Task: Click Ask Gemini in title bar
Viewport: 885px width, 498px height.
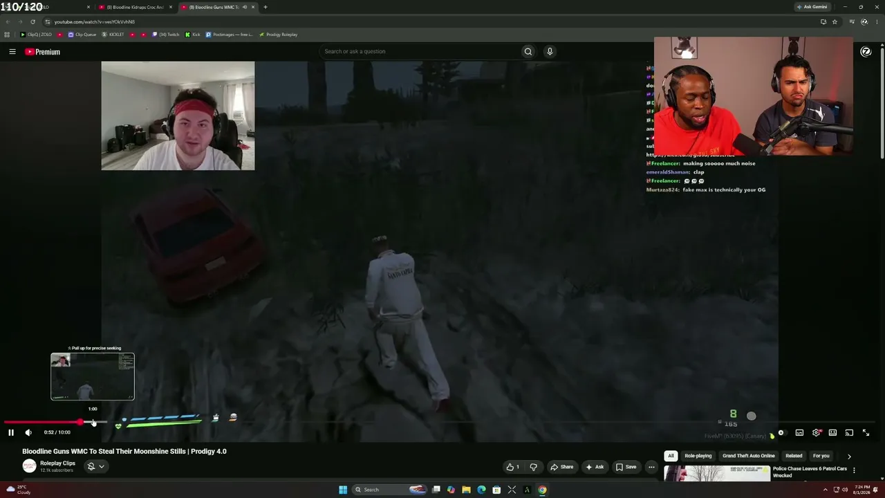Action: pyautogui.click(x=812, y=7)
